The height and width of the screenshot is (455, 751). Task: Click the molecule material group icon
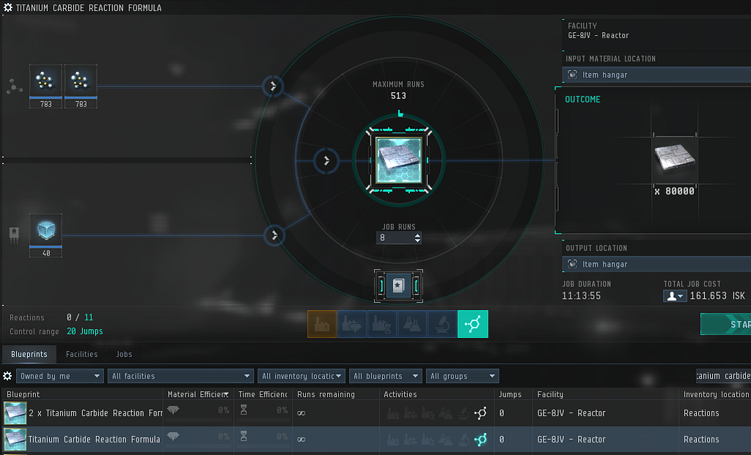[14, 86]
